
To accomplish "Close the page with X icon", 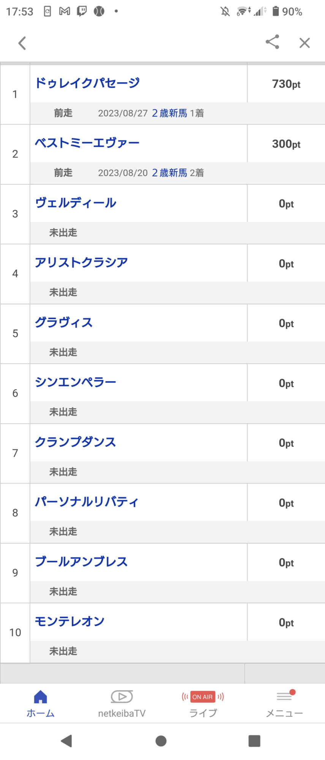I will tap(304, 43).
